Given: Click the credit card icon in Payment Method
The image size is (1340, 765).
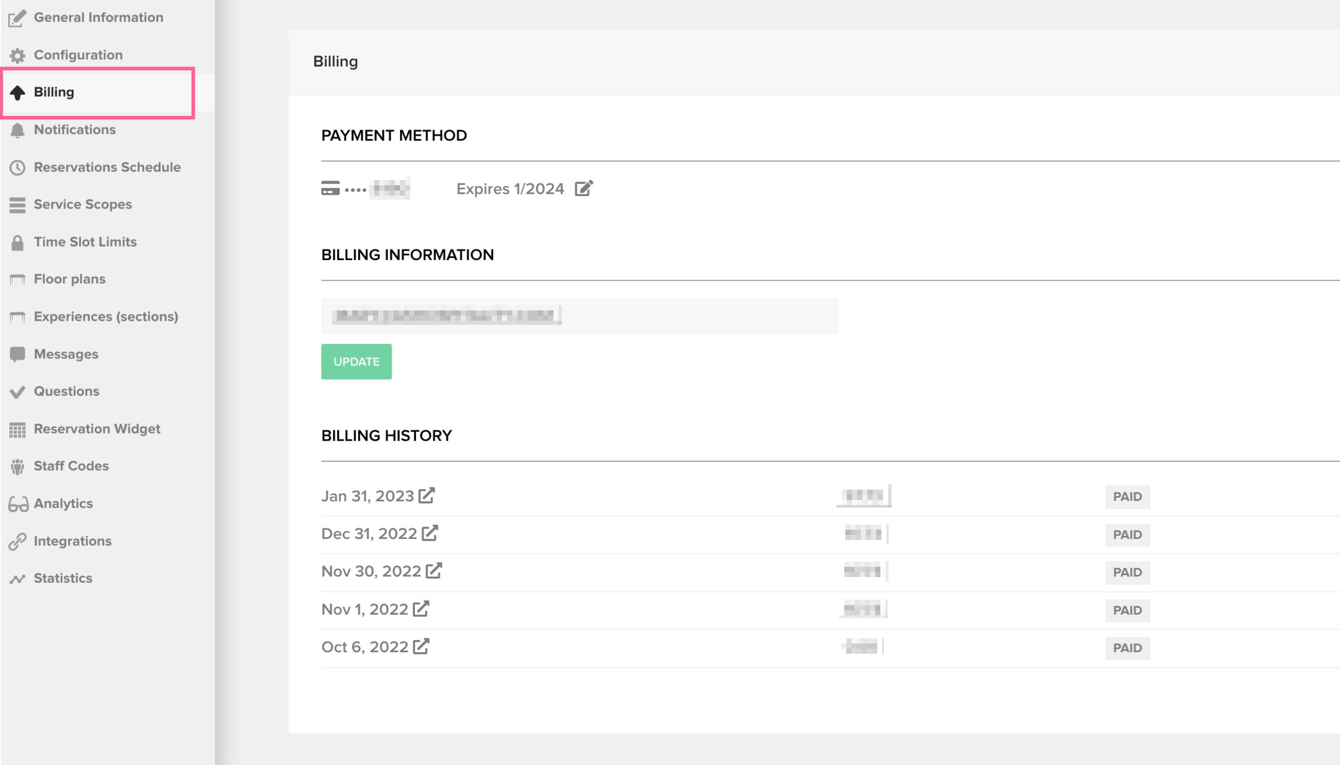Looking at the screenshot, I should point(330,188).
